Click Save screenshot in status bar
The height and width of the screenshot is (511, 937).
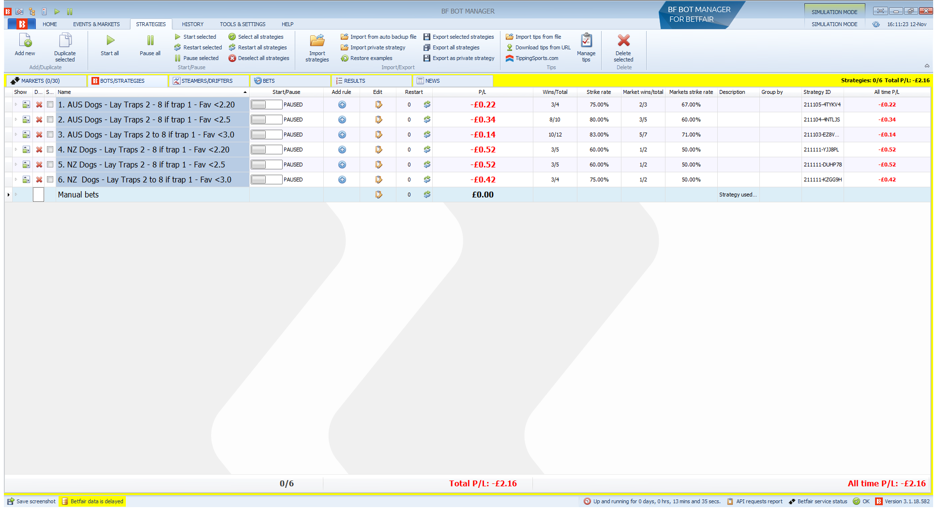coord(31,501)
